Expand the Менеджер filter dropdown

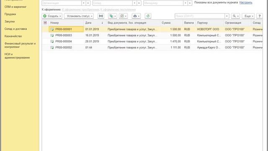[185, 3]
